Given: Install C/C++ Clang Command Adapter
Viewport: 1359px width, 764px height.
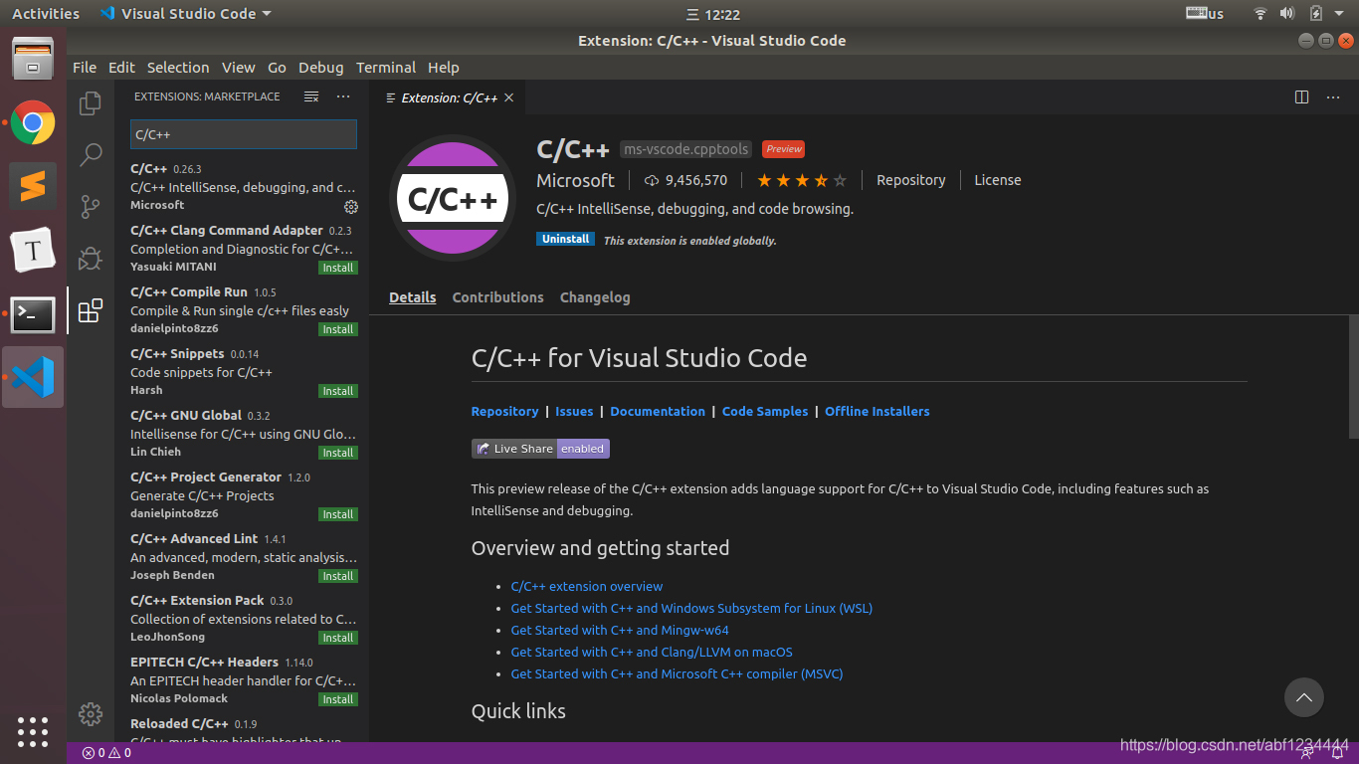Looking at the screenshot, I should pyautogui.click(x=338, y=268).
